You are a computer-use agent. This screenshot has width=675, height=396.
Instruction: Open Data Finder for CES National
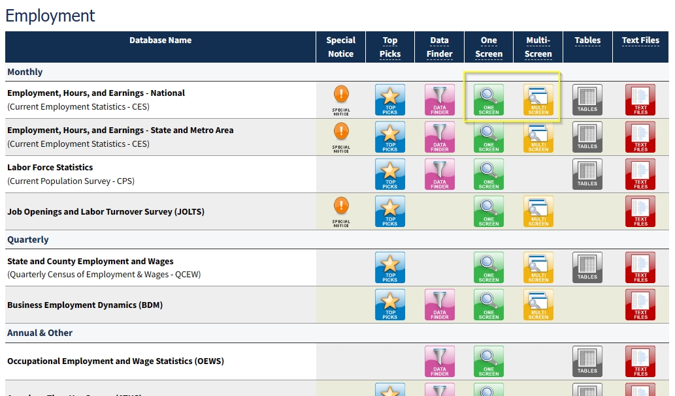[x=440, y=100]
